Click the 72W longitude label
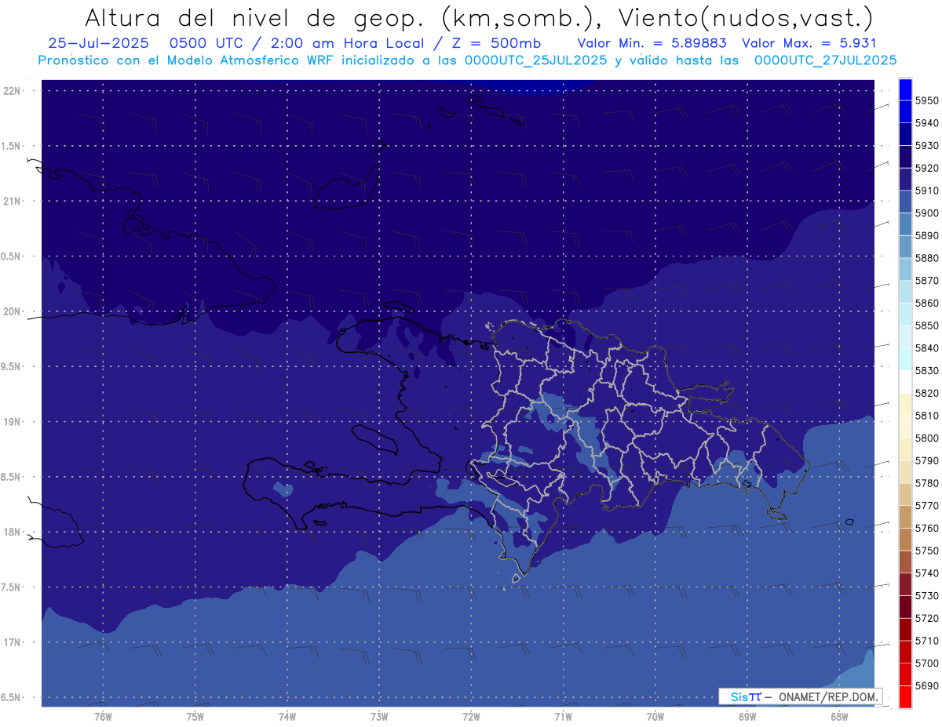 pos(471,716)
